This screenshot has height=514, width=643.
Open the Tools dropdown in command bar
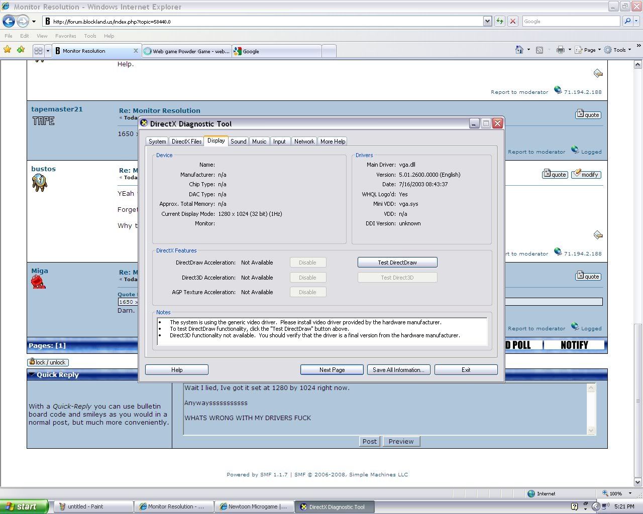pyautogui.click(x=619, y=50)
